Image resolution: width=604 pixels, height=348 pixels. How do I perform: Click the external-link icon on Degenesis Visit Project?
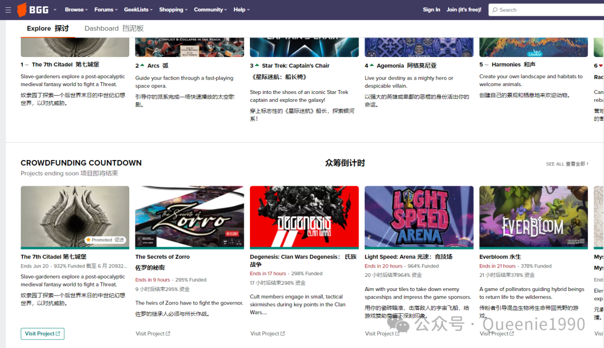click(x=284, y=333)
